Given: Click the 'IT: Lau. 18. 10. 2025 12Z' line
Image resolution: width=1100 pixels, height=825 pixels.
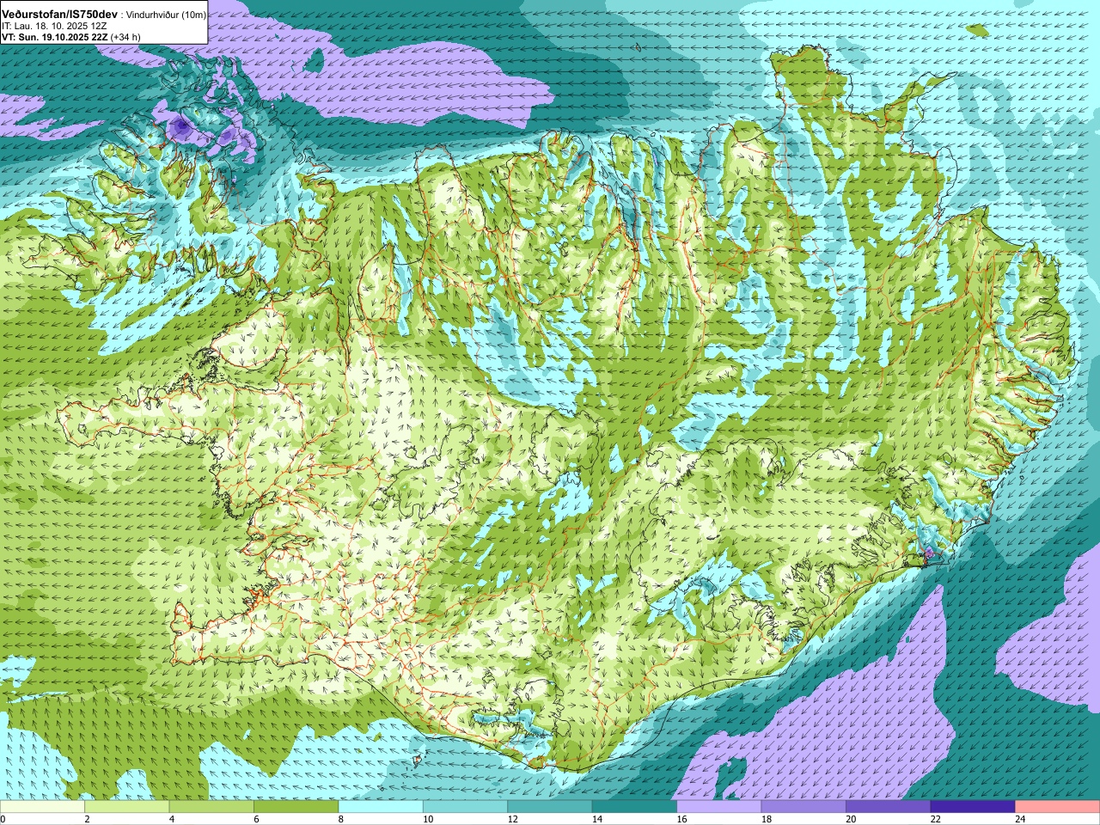Looking at the screenshot, I should coord(54,27).
